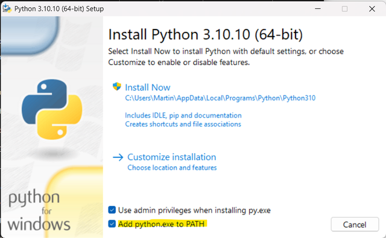Click the Cancel button
Viewport: 386px width, 238px height.
pos(355,224)
